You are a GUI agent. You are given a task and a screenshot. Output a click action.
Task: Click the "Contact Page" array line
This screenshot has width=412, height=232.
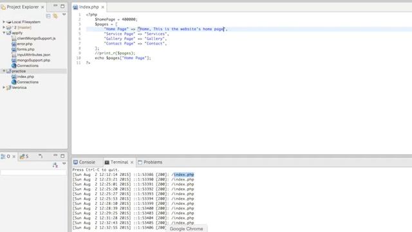click(x=135, y=43)
